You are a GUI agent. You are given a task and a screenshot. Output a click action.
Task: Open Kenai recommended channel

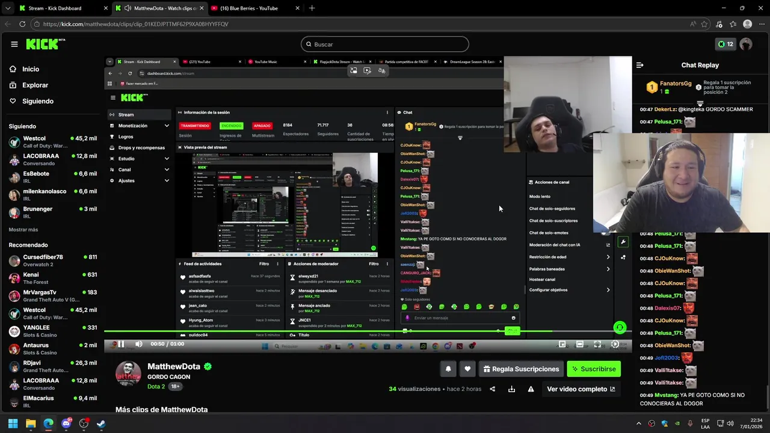[x=53, y=278]
